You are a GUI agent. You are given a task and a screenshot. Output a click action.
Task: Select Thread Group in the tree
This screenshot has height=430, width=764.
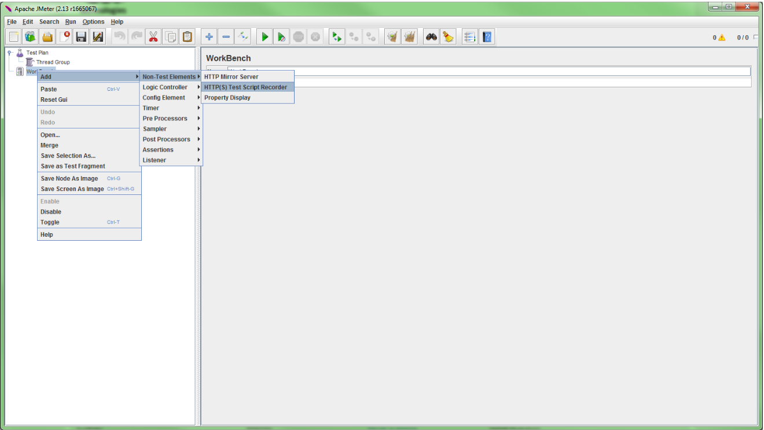[53, 63]
